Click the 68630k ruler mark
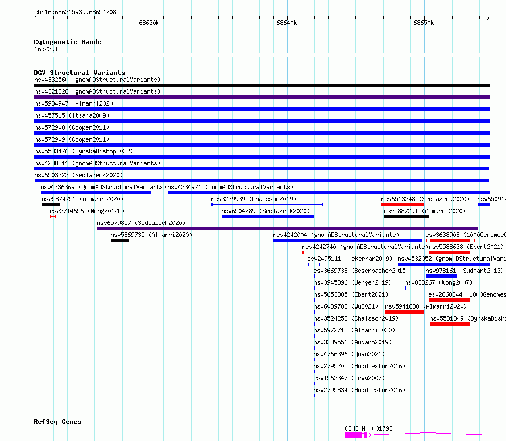Screen dimensions: 506x441 pos(149,23)
